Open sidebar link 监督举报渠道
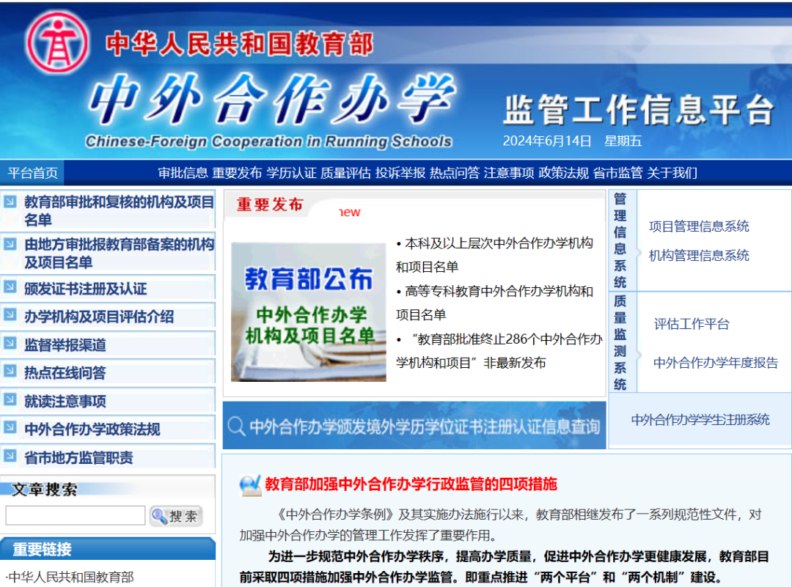This screenshot has height=587, width=792. pos(65,344)
